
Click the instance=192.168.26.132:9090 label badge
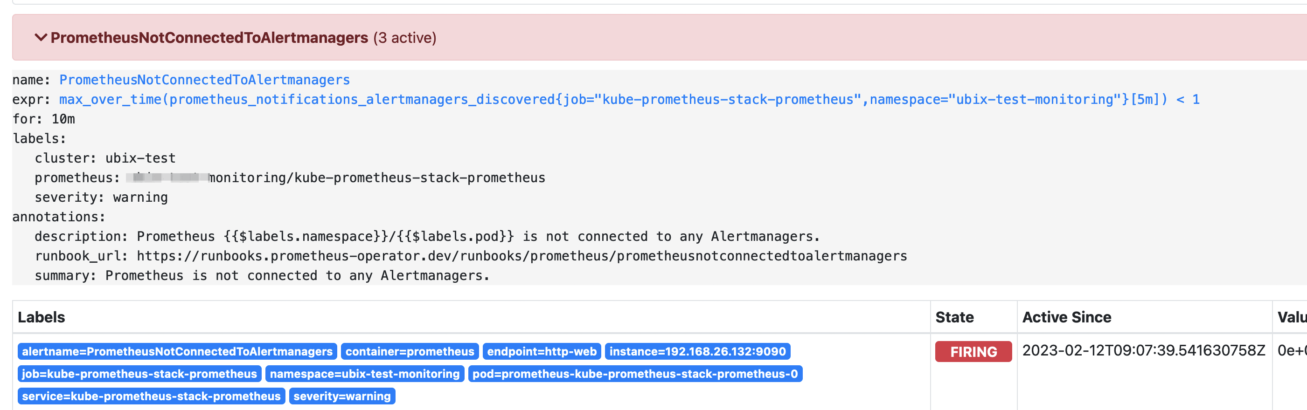[697, 351]
